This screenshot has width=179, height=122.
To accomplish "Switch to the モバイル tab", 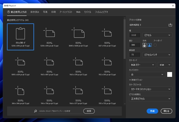I will 87,12.
